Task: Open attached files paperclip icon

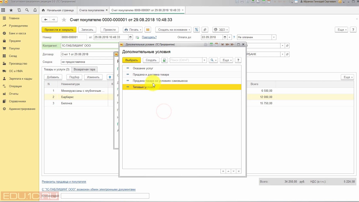Action: click(x=205, y=29)
